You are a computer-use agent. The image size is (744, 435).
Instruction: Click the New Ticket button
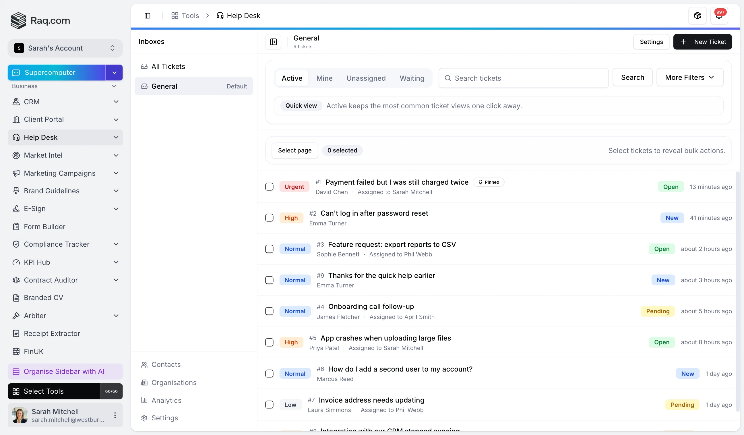702,42
